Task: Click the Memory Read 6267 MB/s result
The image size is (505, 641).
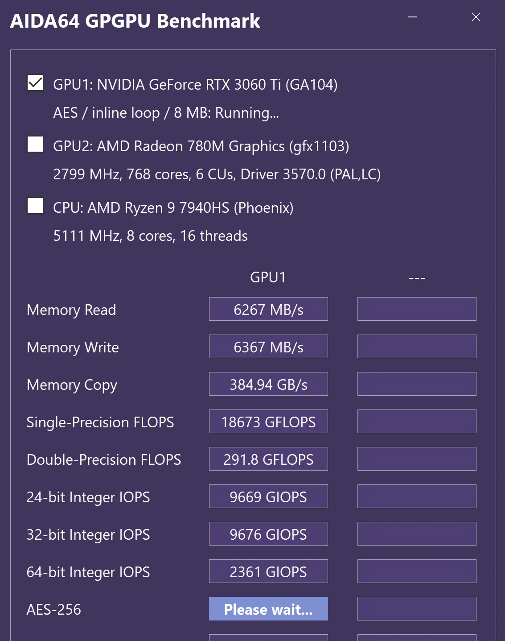Action: tap(268, 309)
